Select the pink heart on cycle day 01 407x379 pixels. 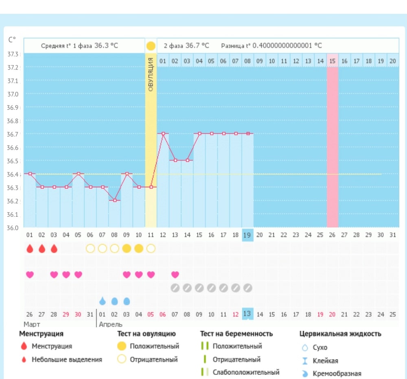coord(30,274)
